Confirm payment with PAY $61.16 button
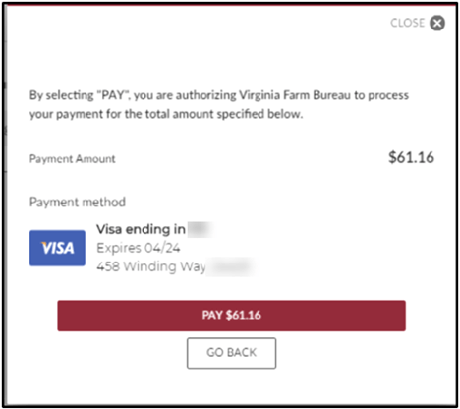Image resolution: width=460 pixels, height=409 pixels. (231, 316)
